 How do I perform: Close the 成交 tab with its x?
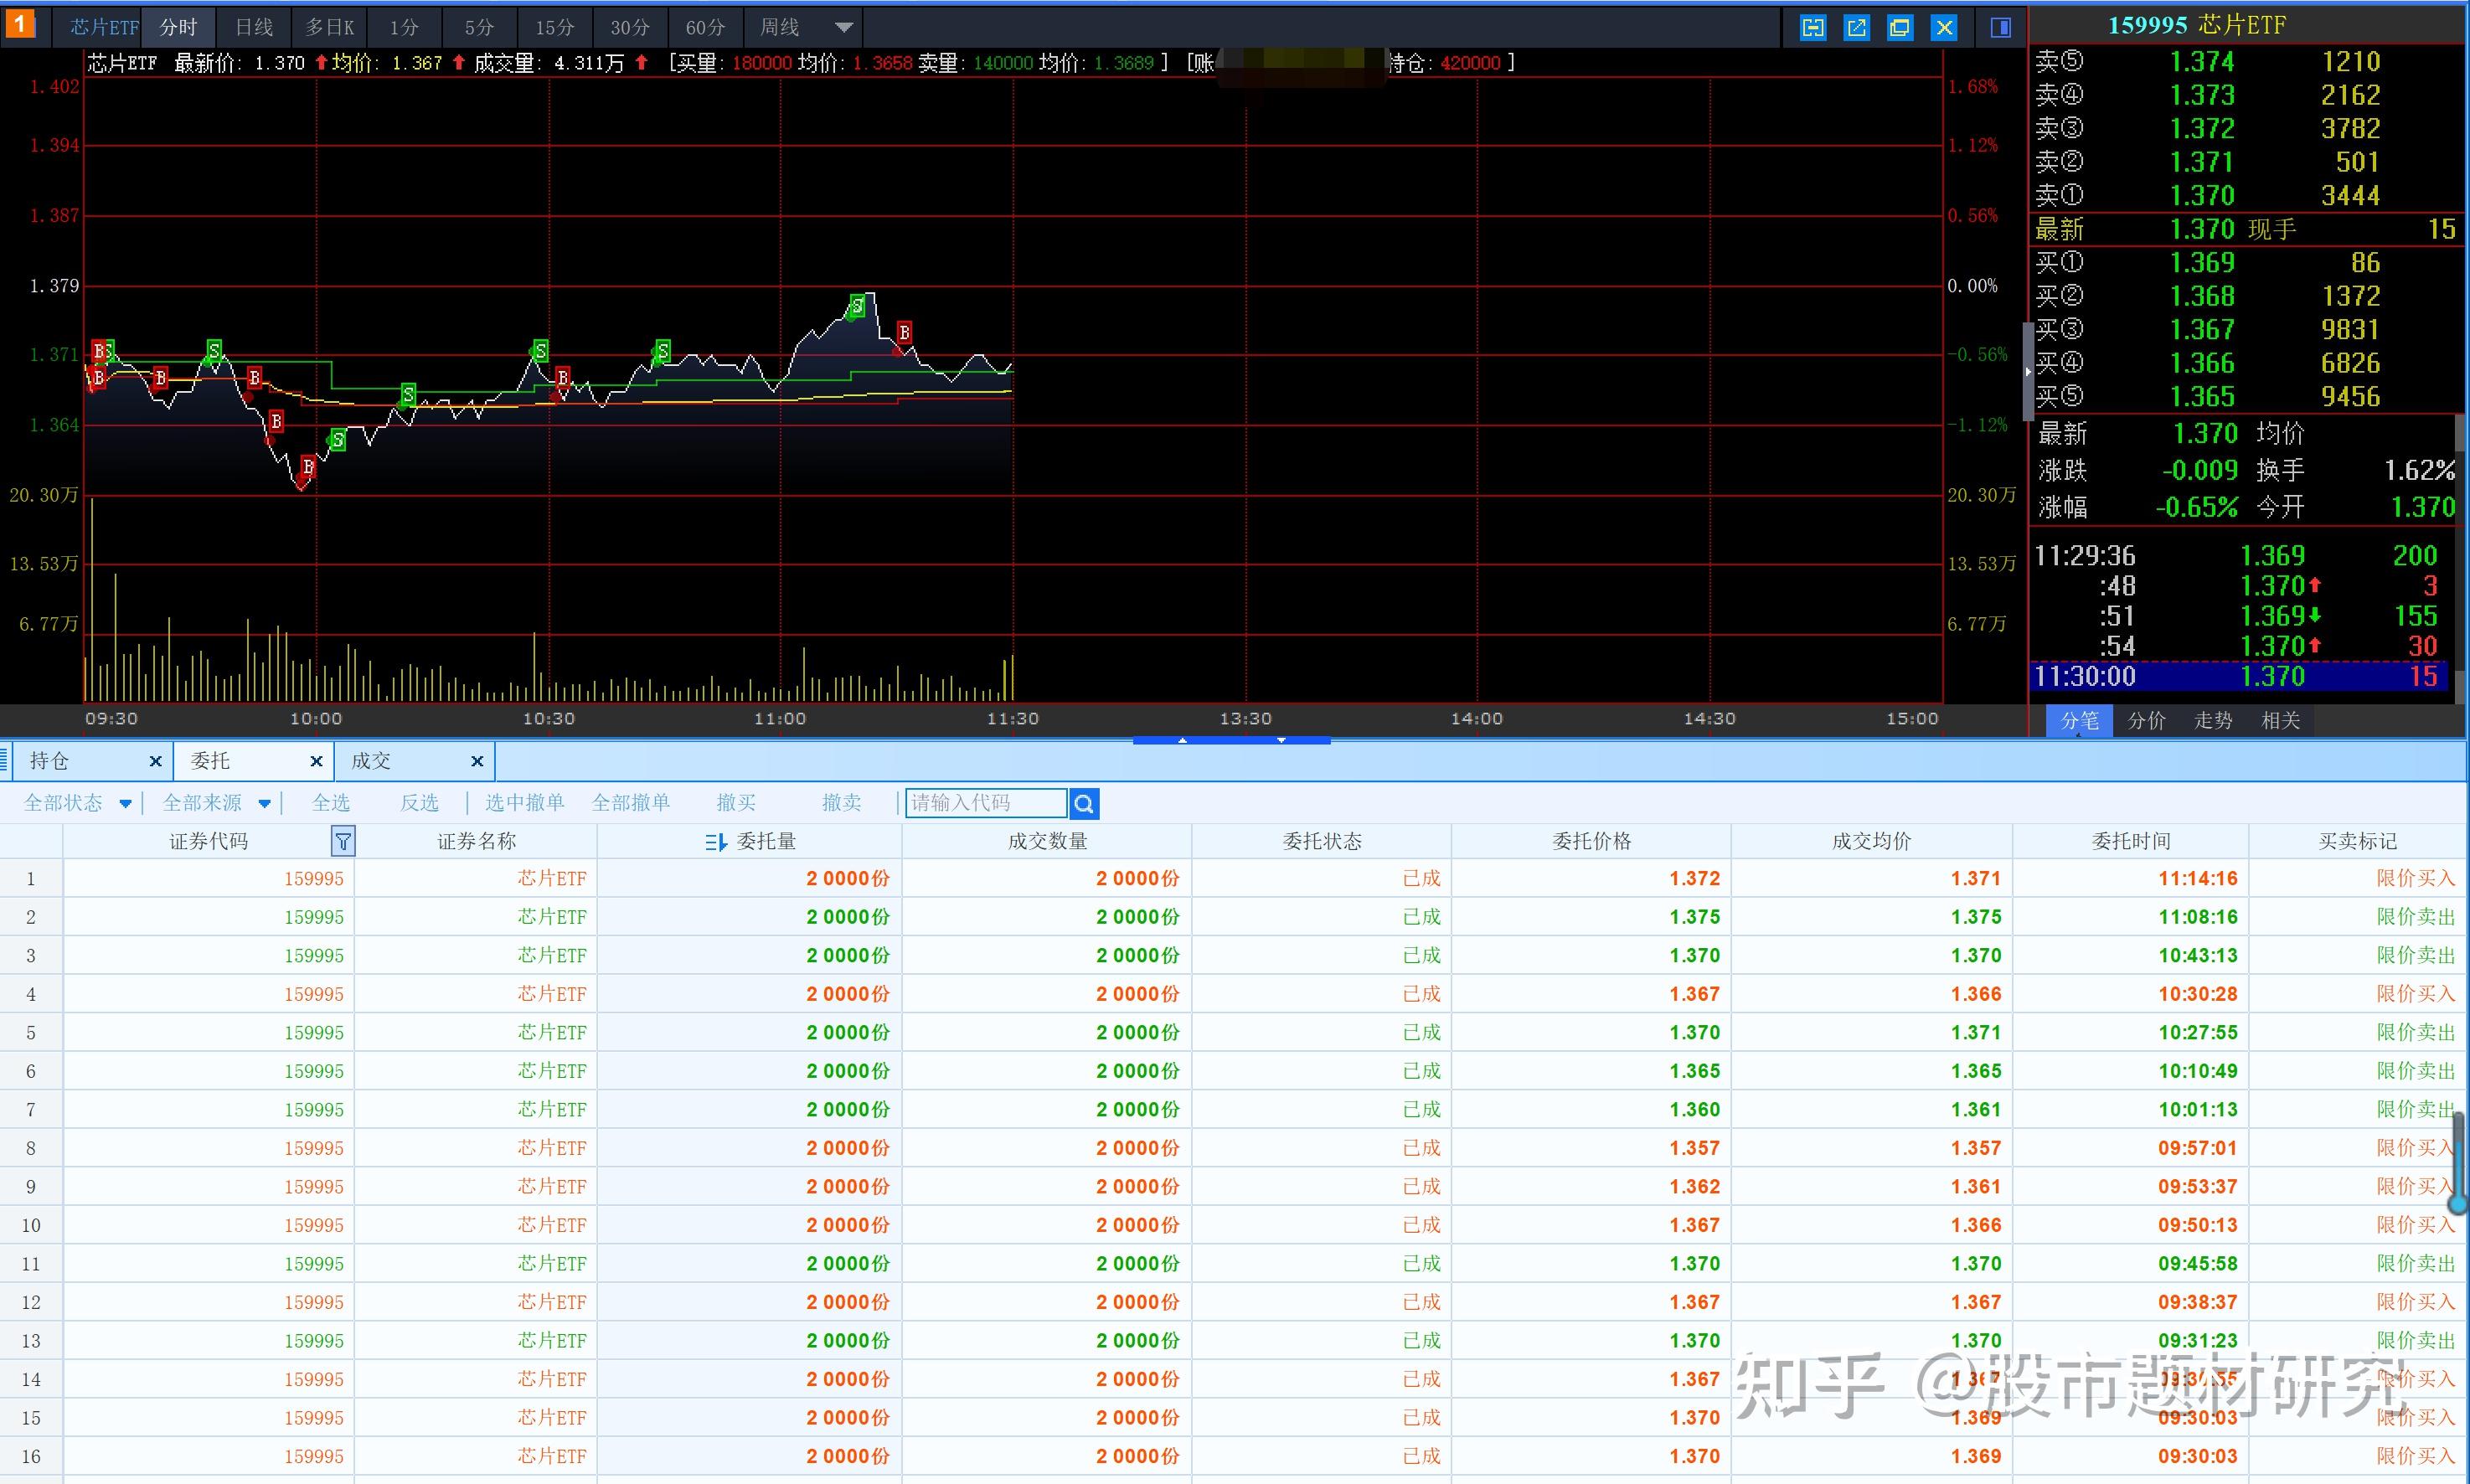pyautogui.click(x=477, y=761)
